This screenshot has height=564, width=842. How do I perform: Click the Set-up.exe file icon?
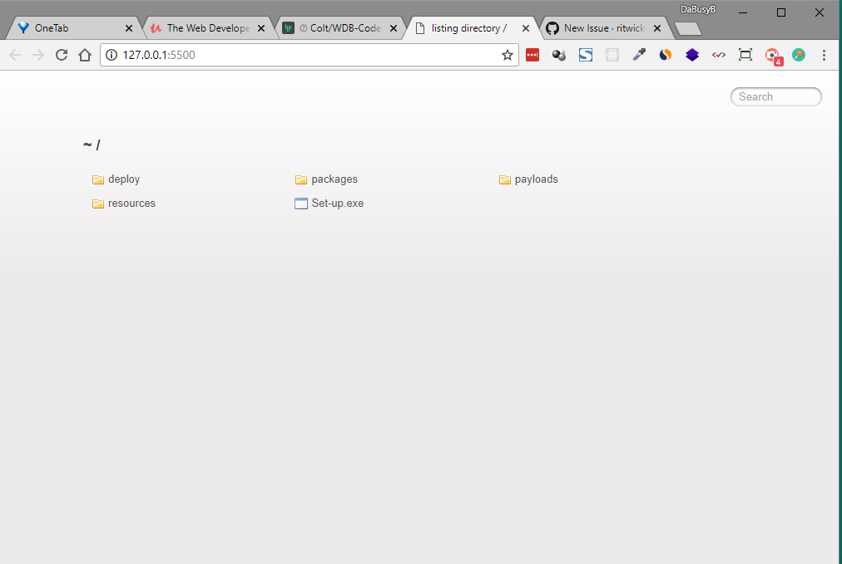(x=301, y=204)
